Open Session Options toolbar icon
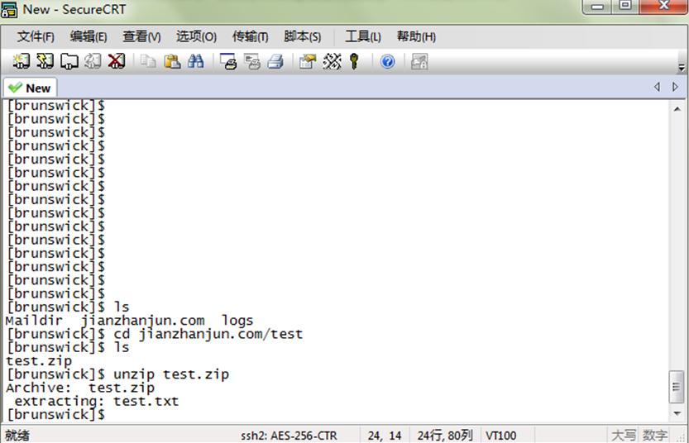The image size is (689, 443). 308,61
